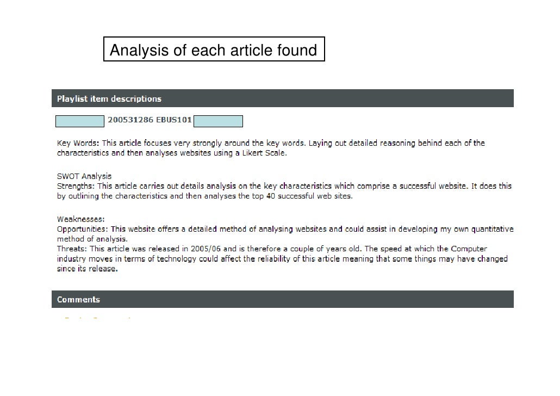Click the 'Key Words:' label
This screenshot has height=396, width=560.
click(x=78, y=143)
